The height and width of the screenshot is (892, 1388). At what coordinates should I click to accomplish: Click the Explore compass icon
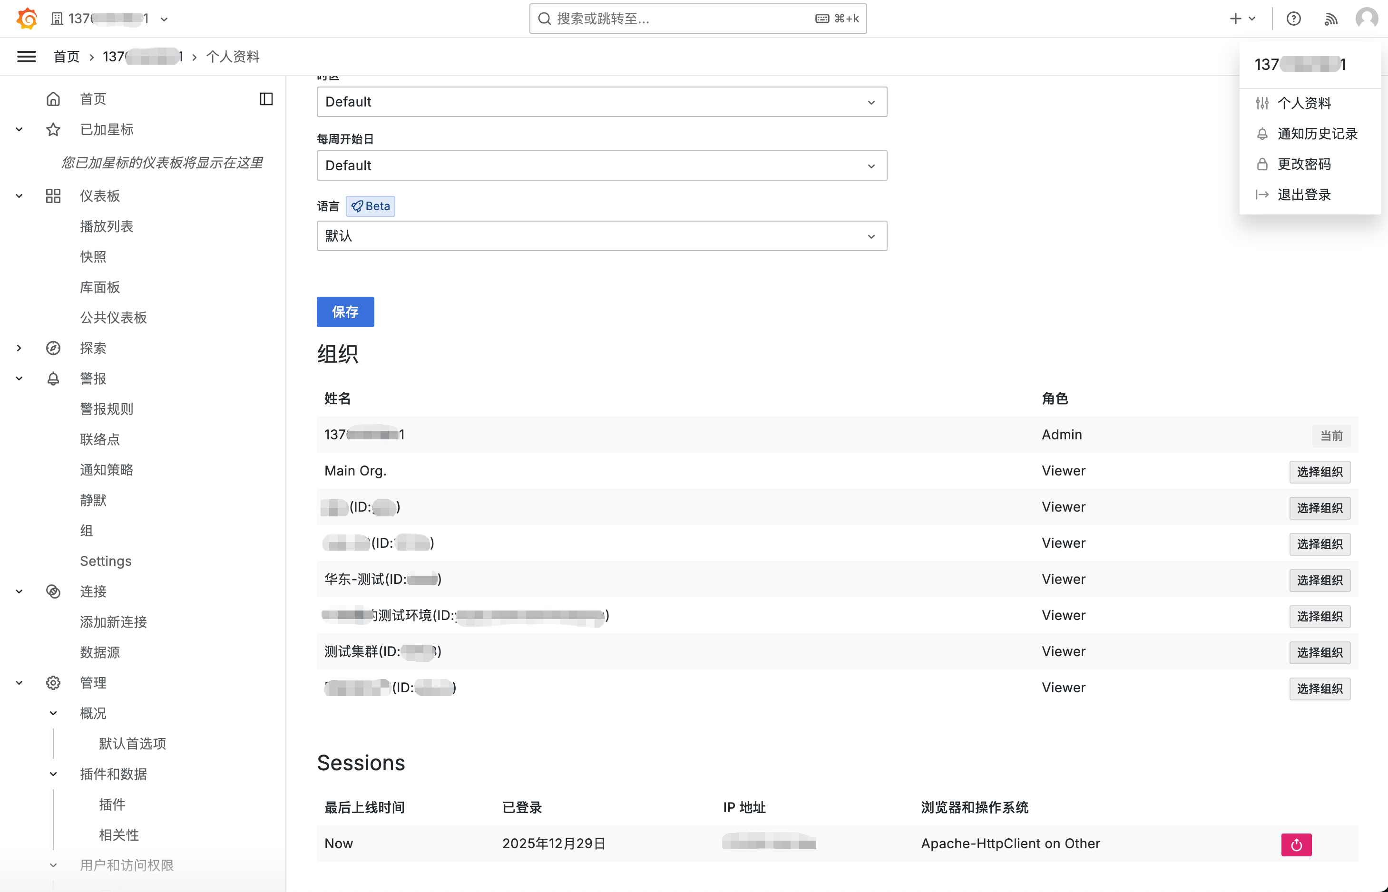(53, 348)
